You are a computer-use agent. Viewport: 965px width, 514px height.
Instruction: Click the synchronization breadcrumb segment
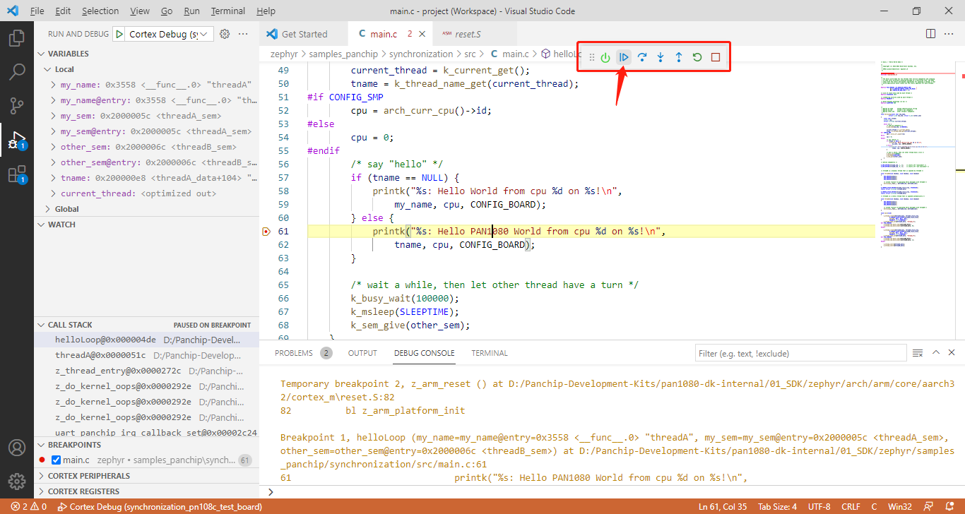pyautogui.click(x=421, y=54)
